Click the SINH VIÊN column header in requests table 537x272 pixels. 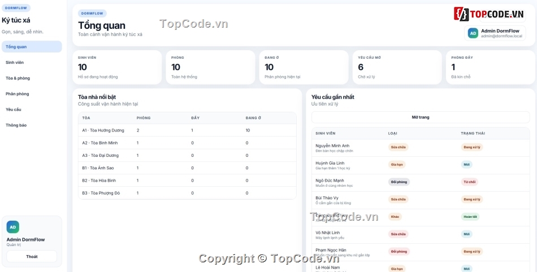point(326,133)
